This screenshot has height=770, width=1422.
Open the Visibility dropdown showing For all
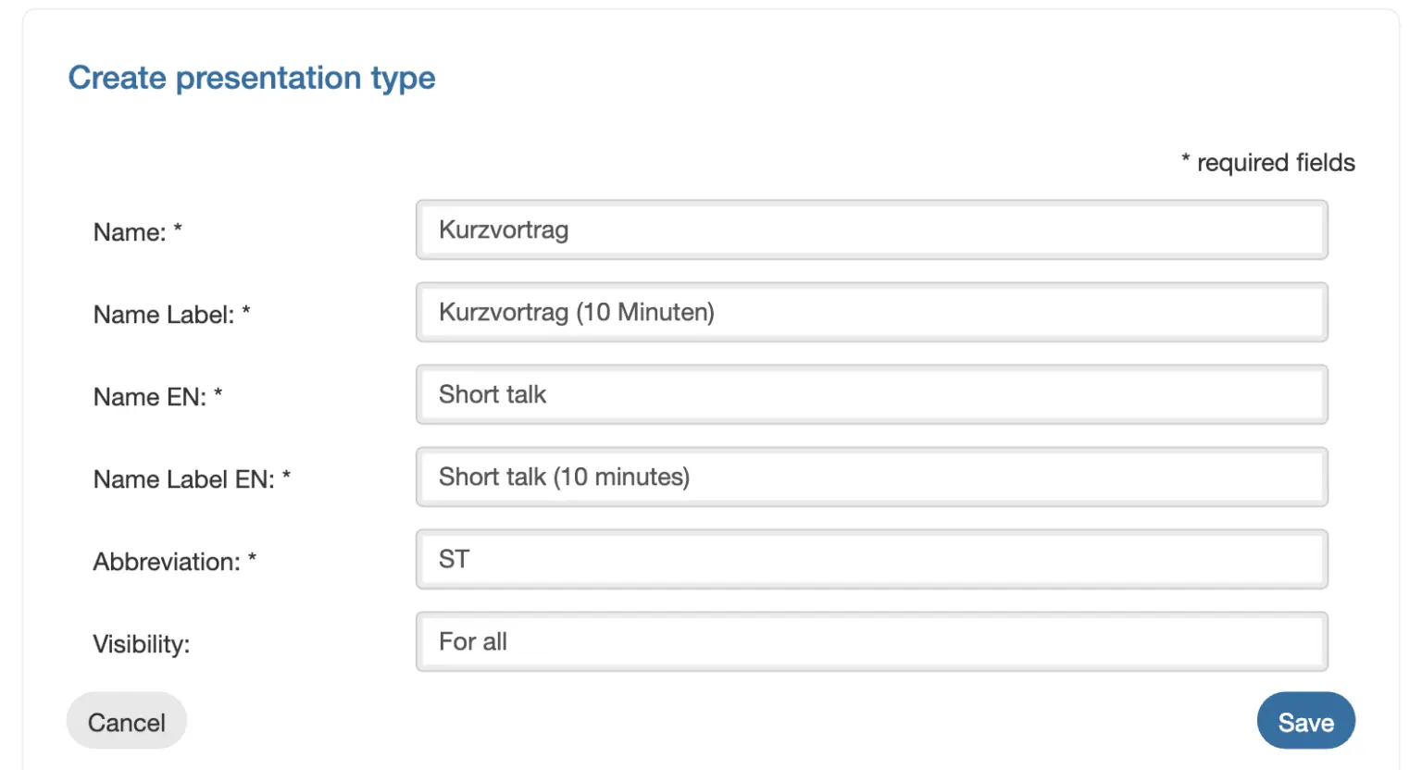872,641
